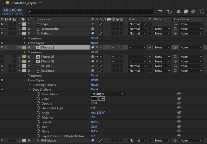Expand the Logo layer twirl arrow

point(20,24)
